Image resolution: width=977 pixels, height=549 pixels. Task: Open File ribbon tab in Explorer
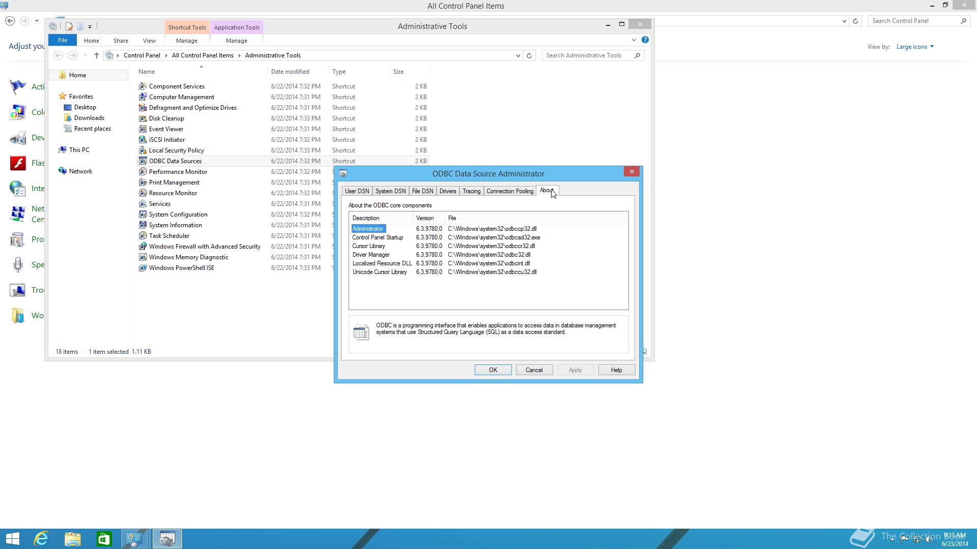pos(62,40)
